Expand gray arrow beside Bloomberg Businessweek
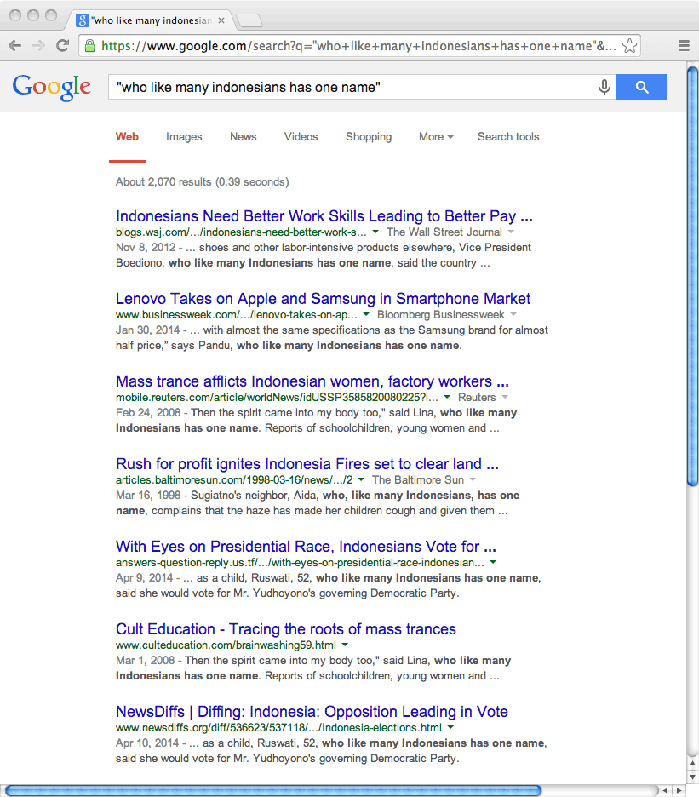The height and width of the screenshot is (797, 699). click(513, 315)
